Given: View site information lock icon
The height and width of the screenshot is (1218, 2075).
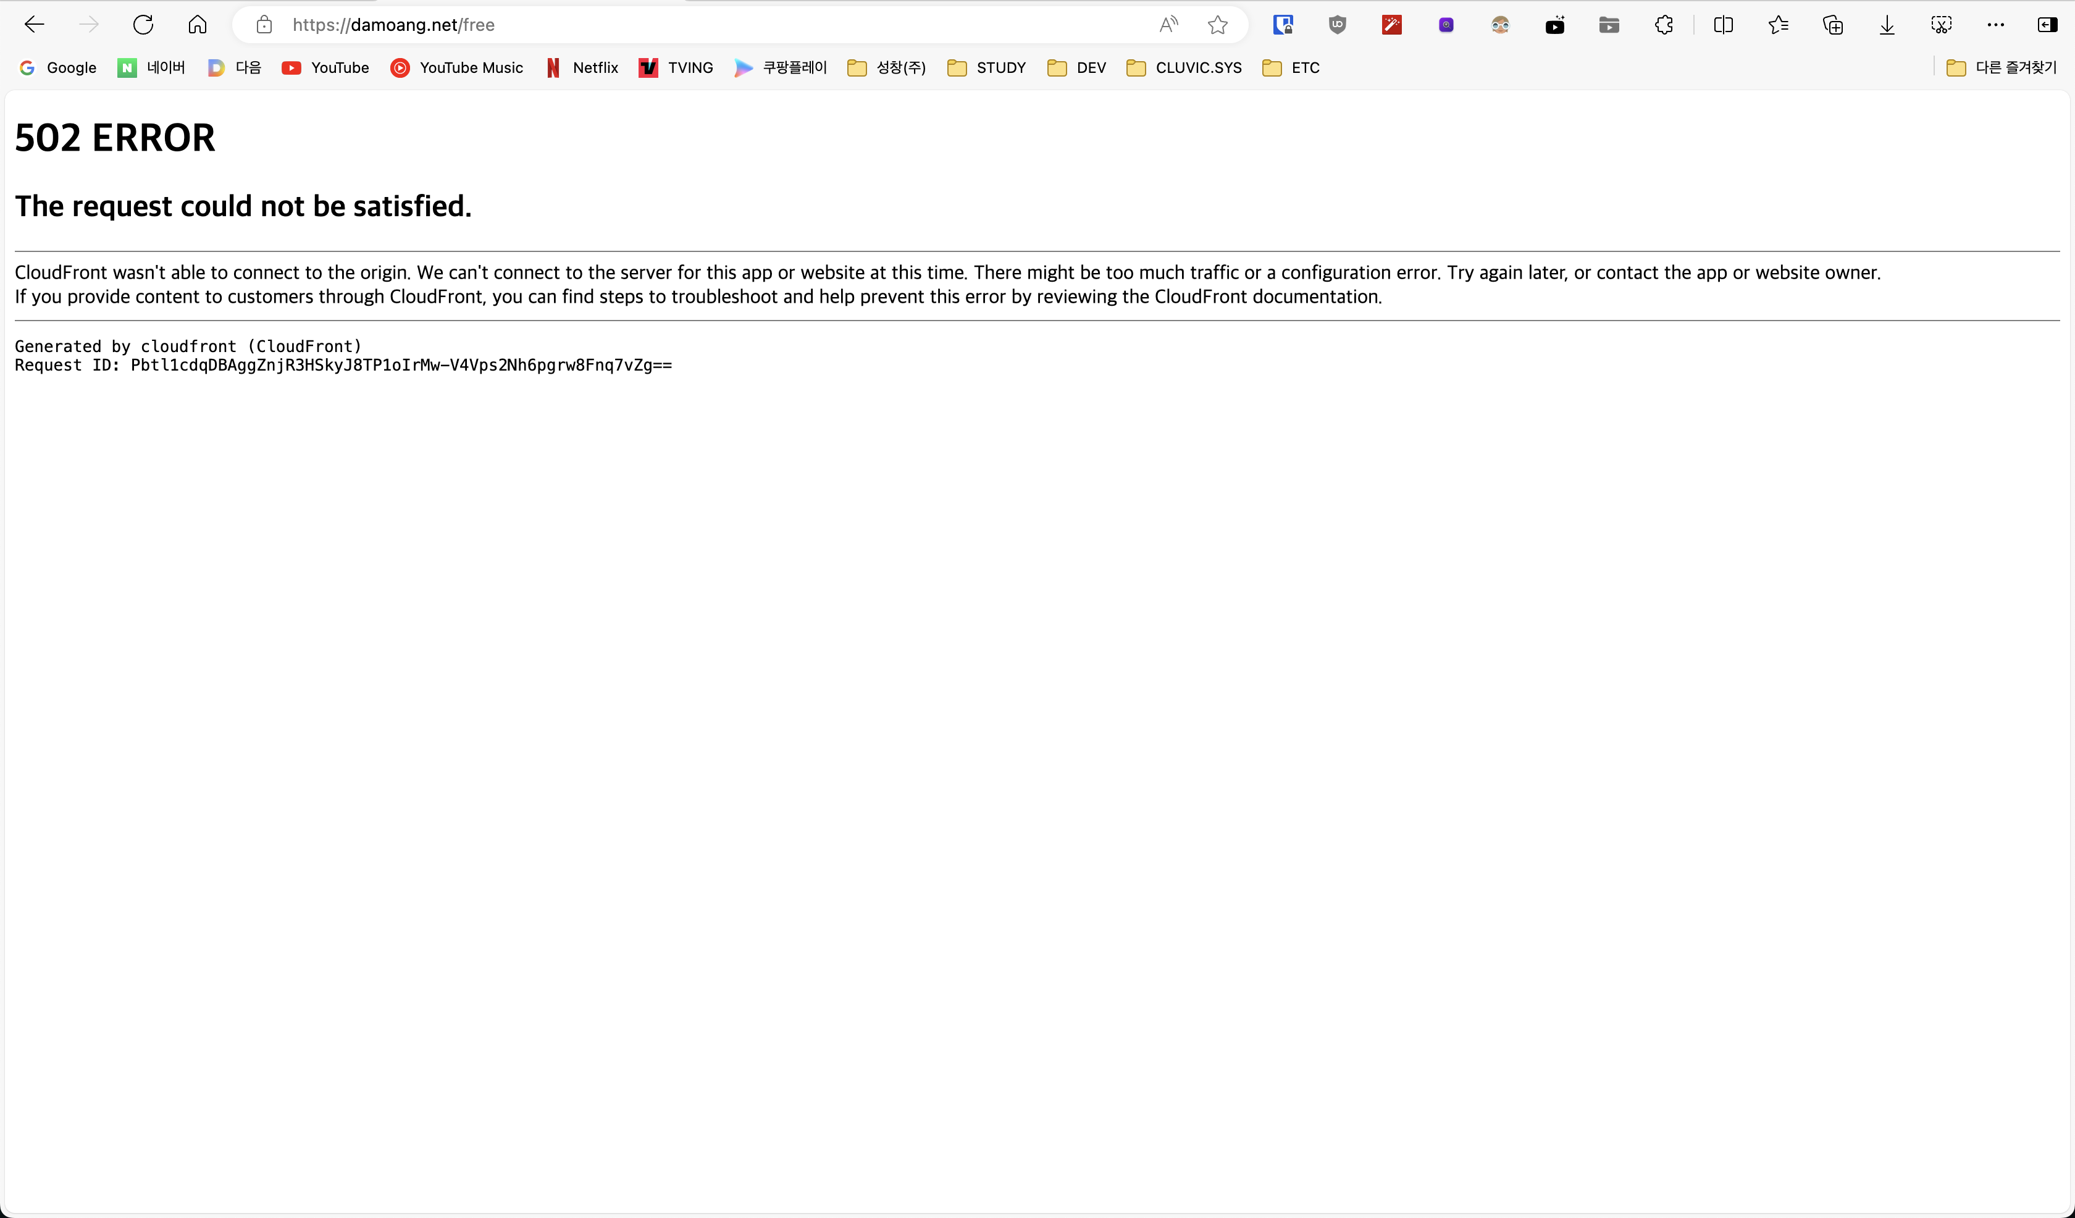Looking at the screenshot, I should click(264, 25).
